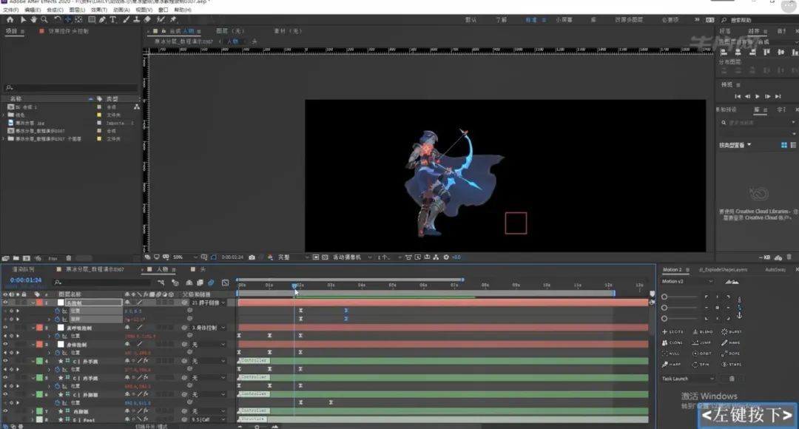The height and width of the screenshot is (429, 799).
Task: Open the Task Launch dropdown
Action: [x=687, y=379]
